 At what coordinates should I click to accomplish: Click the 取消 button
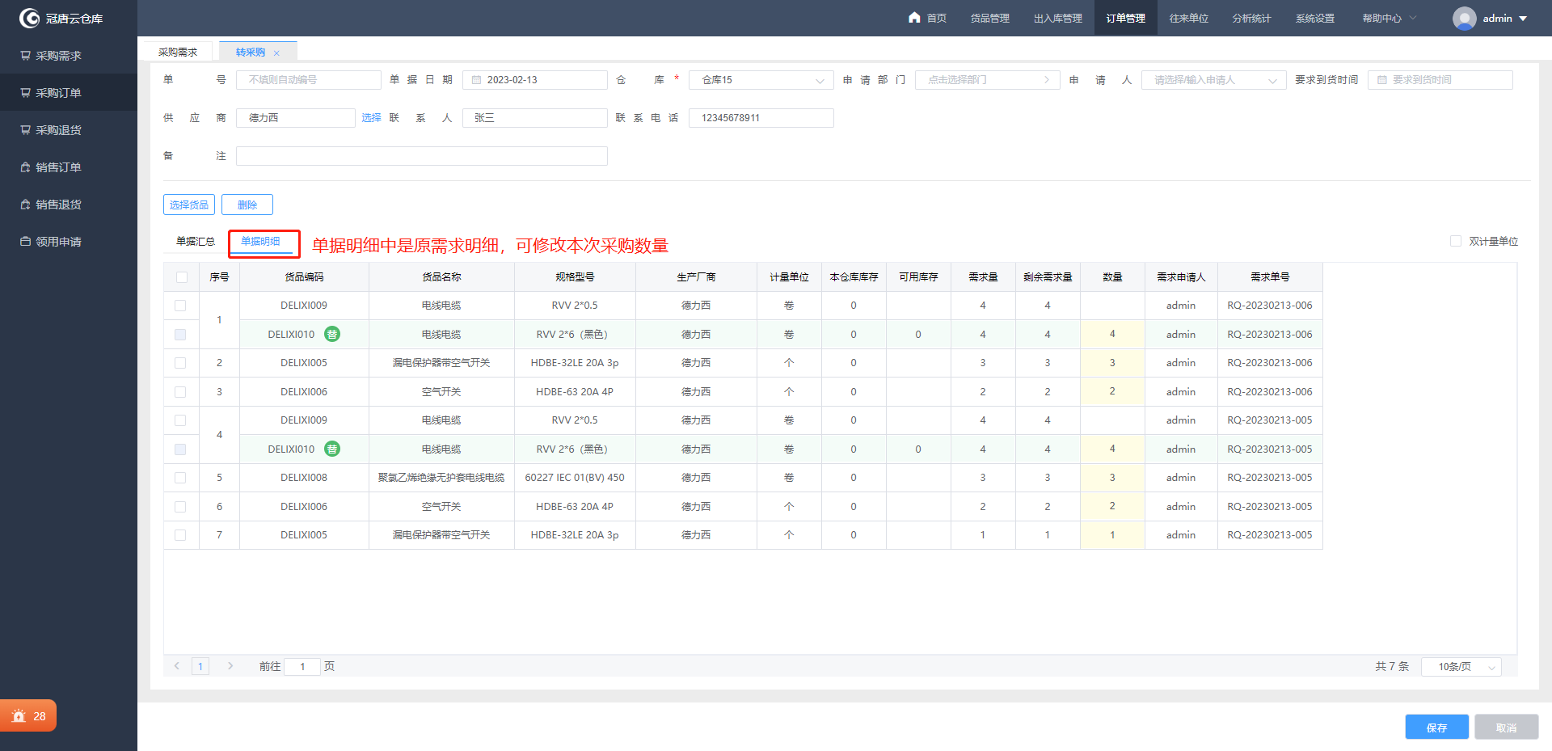[x=1506, y=727]
